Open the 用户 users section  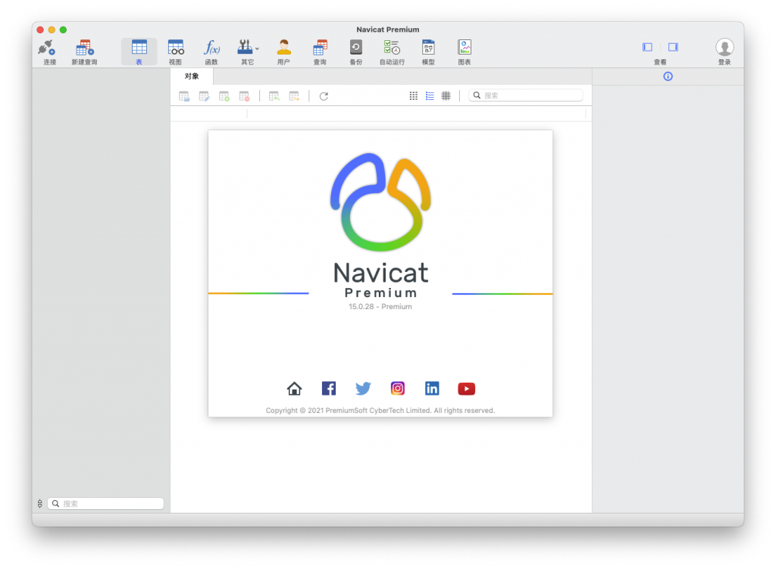[283, 52]
